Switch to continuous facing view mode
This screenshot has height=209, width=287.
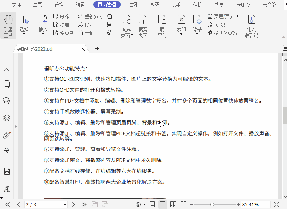click(183, 204)
